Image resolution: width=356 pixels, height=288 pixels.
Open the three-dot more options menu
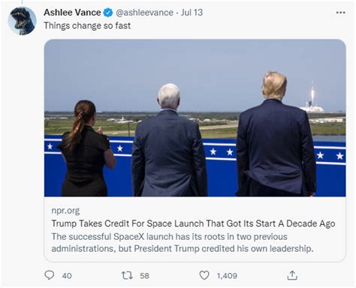coord(340,13)
